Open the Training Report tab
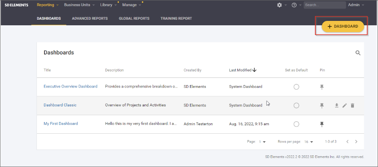The height and width of the screenshot is (167, 378). click(176, 18)
